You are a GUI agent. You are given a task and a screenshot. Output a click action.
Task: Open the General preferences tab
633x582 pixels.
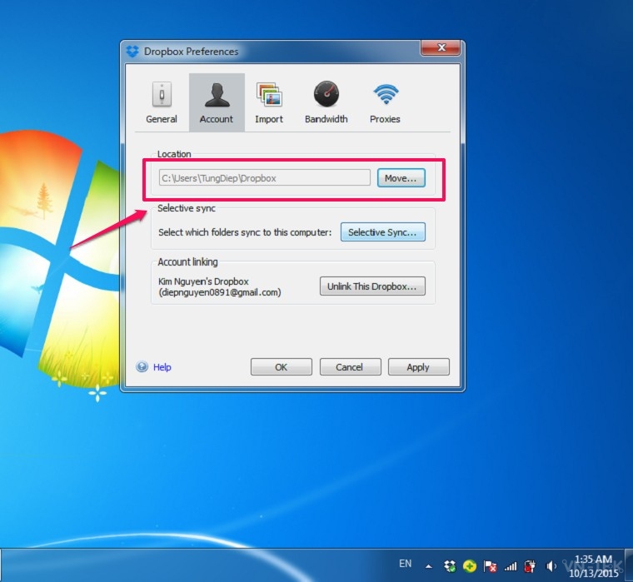(162, 102)
